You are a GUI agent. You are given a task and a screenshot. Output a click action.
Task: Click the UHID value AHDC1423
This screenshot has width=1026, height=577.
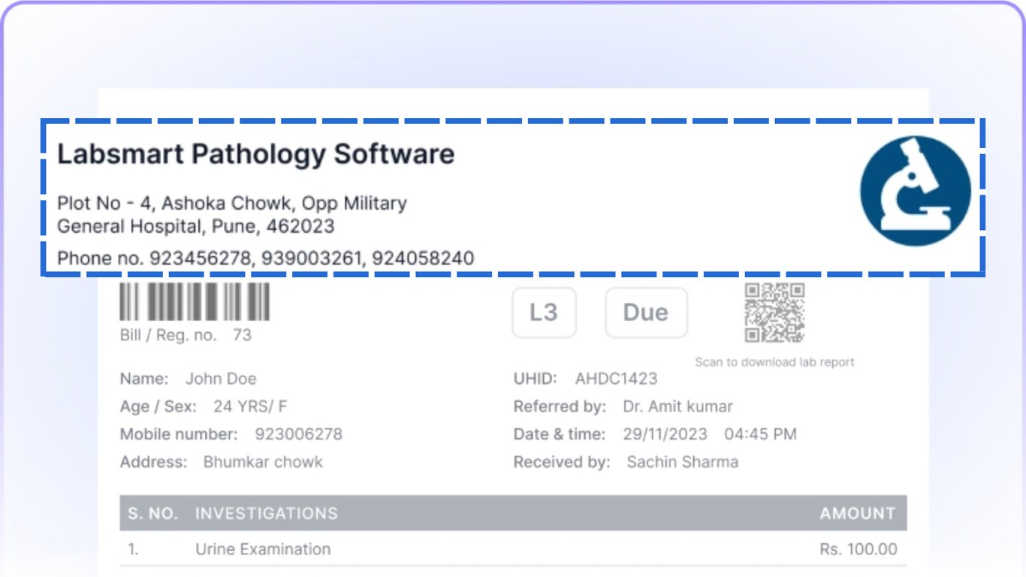point(616,379)
